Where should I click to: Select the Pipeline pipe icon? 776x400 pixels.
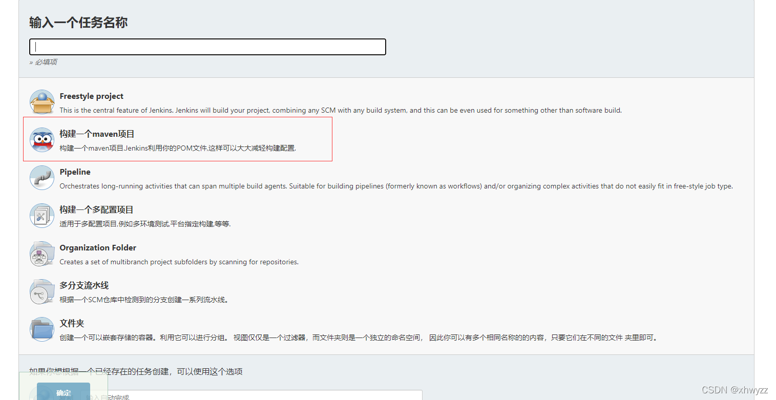click(42, 178)
